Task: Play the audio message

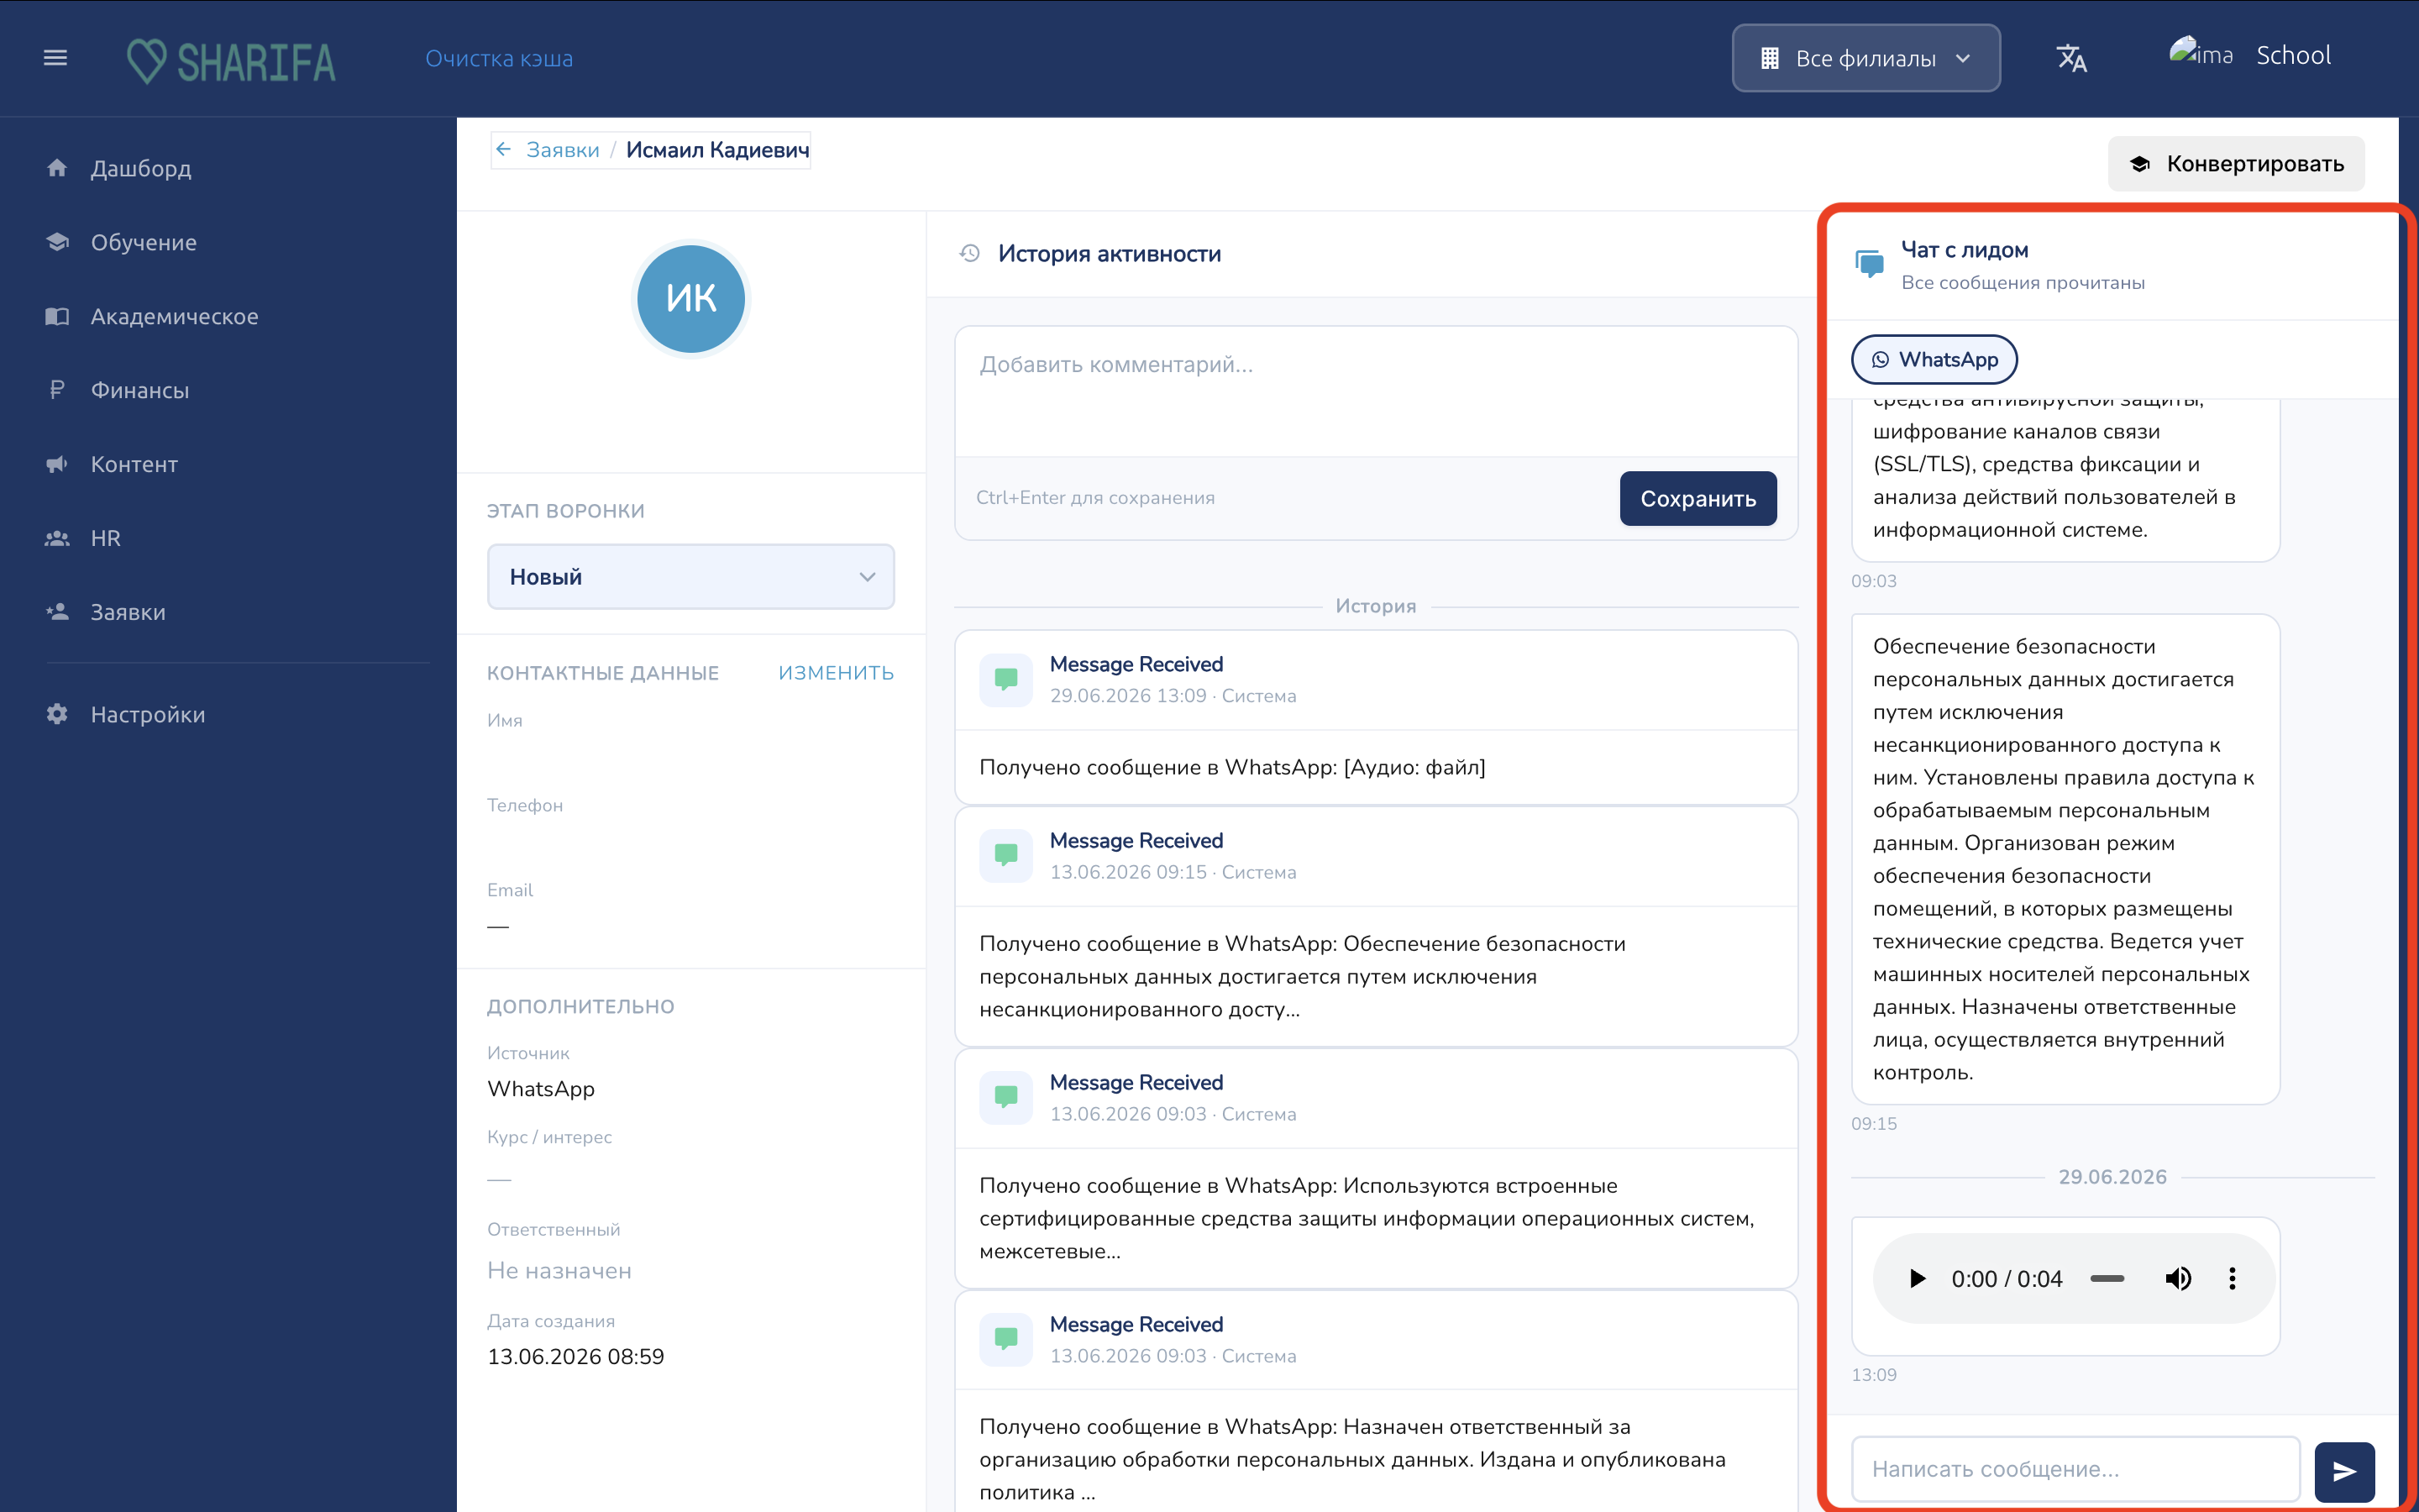Action: coord(1916,1279)
